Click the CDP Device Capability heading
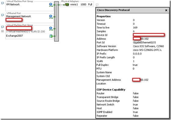This screenshot has height=120, width=171. point(111,90)
